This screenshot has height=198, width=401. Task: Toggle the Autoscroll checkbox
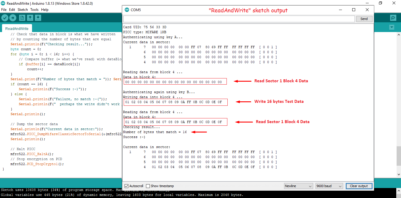point(127,186)
